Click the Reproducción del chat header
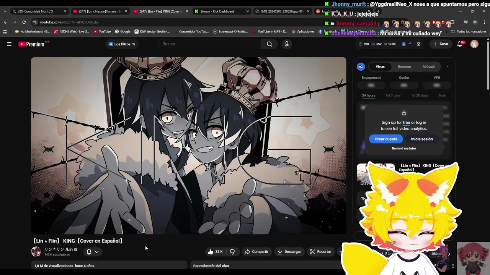The height and width of the screenshot is (275, 490). point(211,266)
